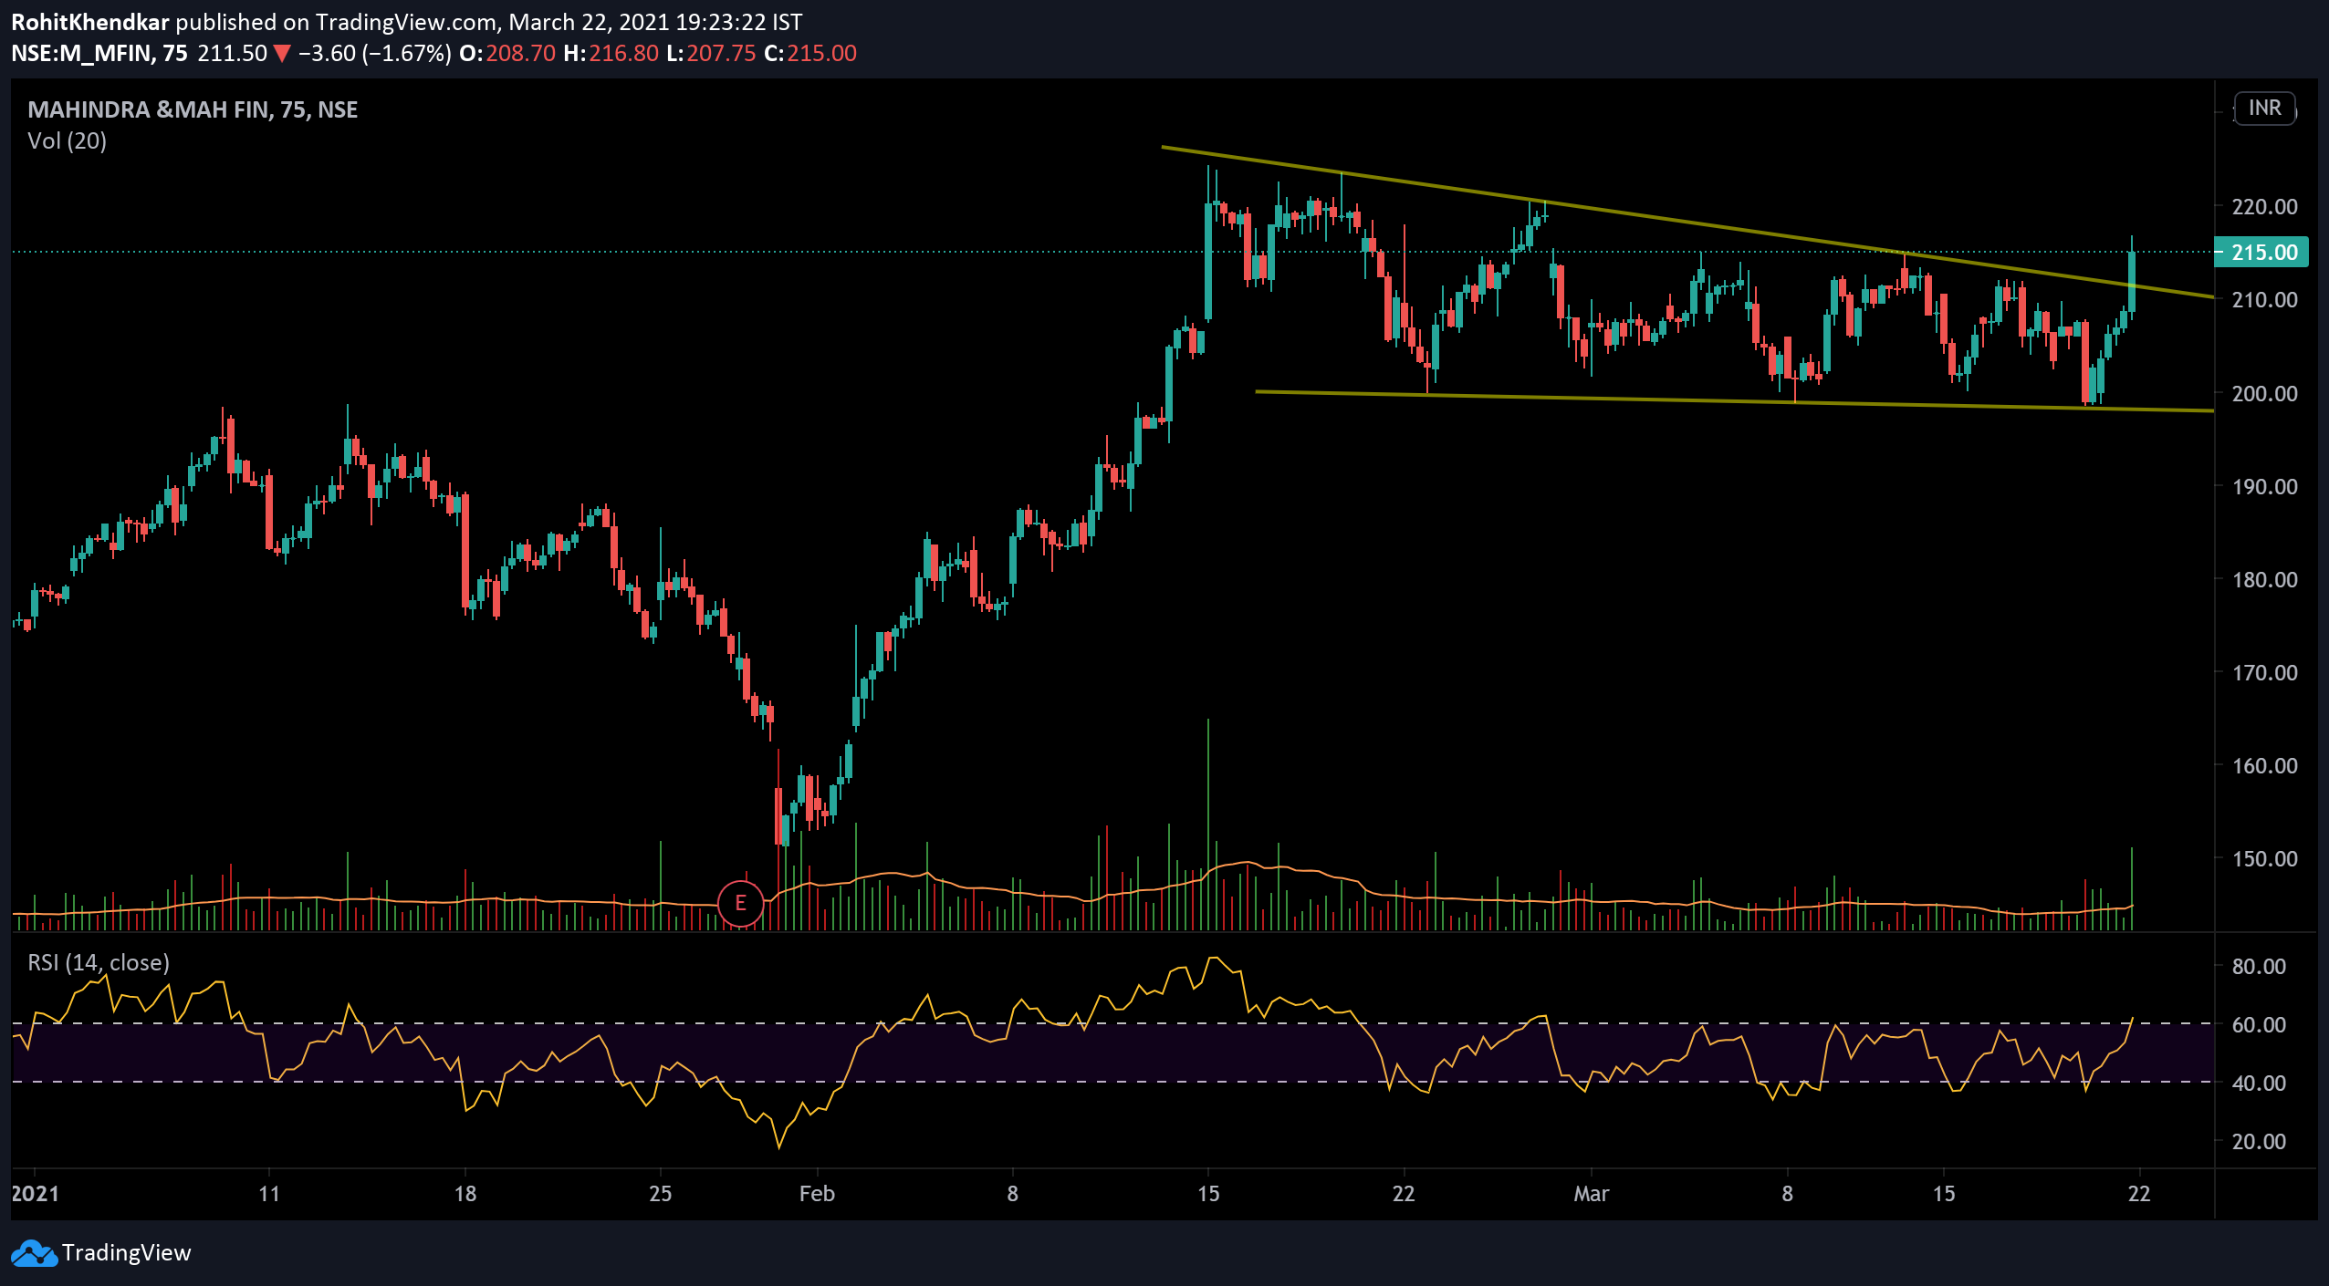The image size is (2329, 1286).
Task: Click the 220.00 price axis label
Action: 2264,207
